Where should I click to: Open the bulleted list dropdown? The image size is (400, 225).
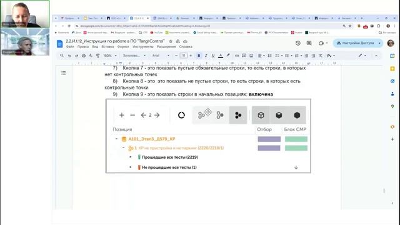tap(288, 56)
